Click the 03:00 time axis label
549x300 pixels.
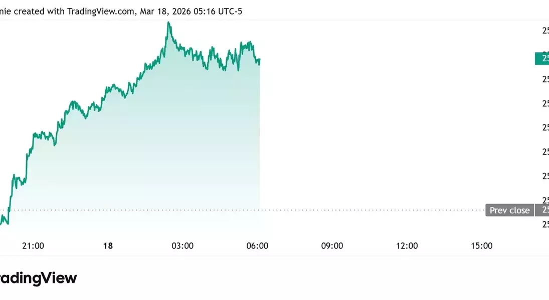point(182,246)
